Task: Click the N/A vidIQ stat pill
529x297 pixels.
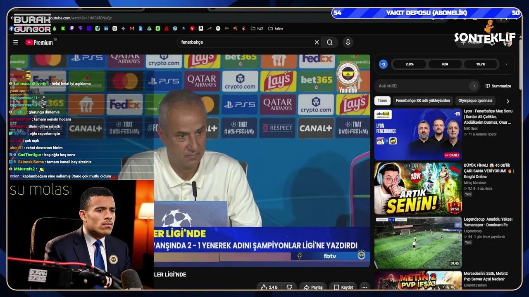Action: coord(445,64)
